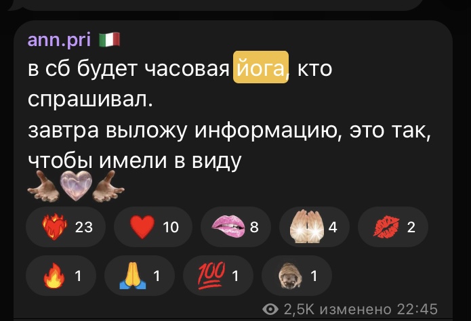
Task: Tap the изменено 22:45 timestamp
Action: tap(378, 309)
